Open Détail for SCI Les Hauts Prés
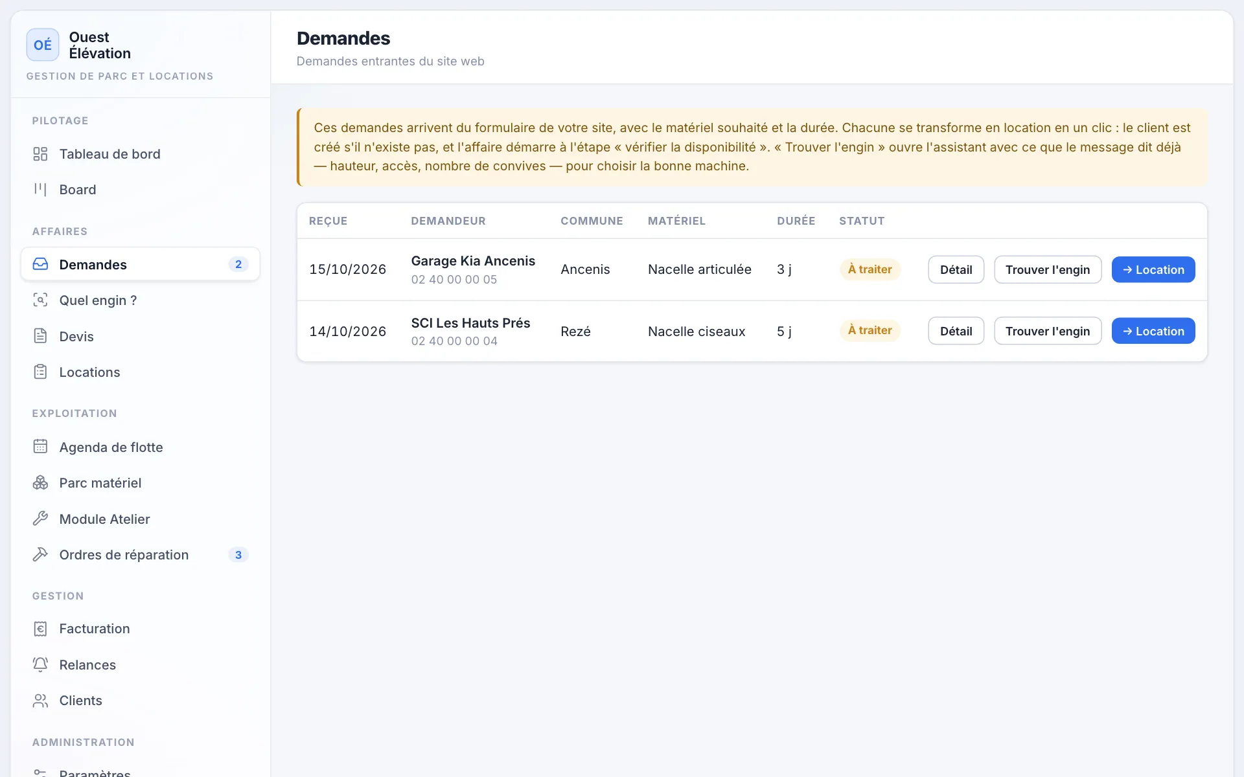 click(956, 331)
